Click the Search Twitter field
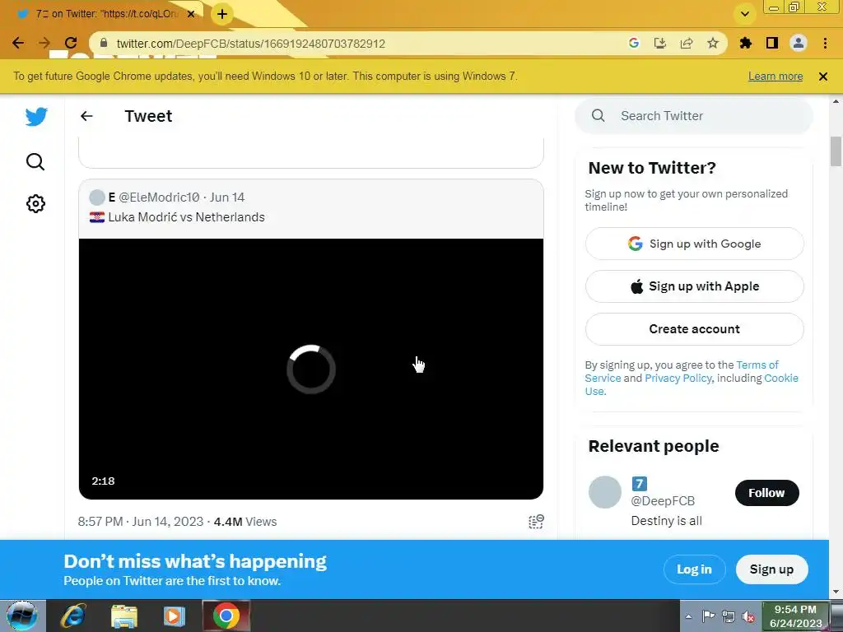843x632 pixels. point(693,115)
